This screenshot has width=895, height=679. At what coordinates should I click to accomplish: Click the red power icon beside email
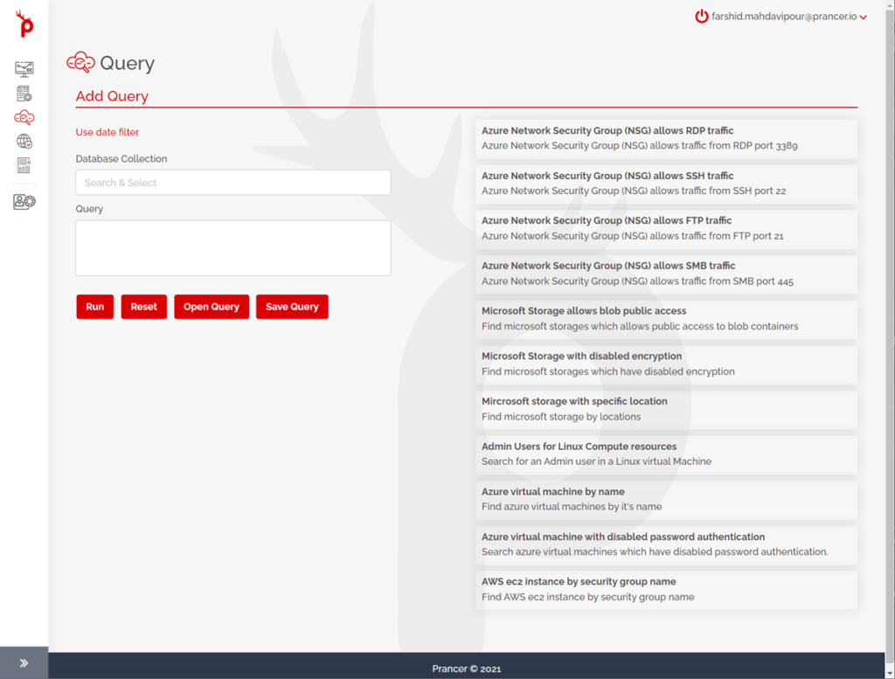pos(701,17)
